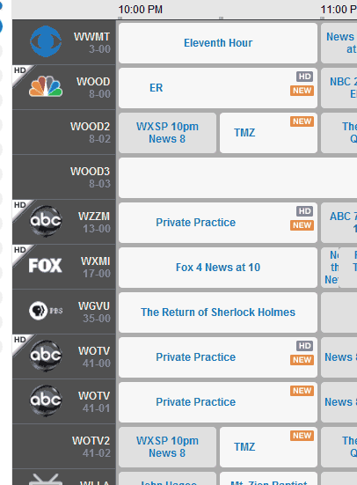Click the empty WOOD3 8-03 program slot
Screen dimensions: 357x485
pos(237,178)
